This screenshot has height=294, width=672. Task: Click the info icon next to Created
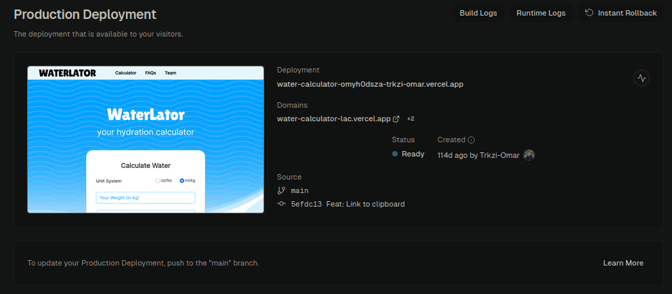click(x=471, y=140)
